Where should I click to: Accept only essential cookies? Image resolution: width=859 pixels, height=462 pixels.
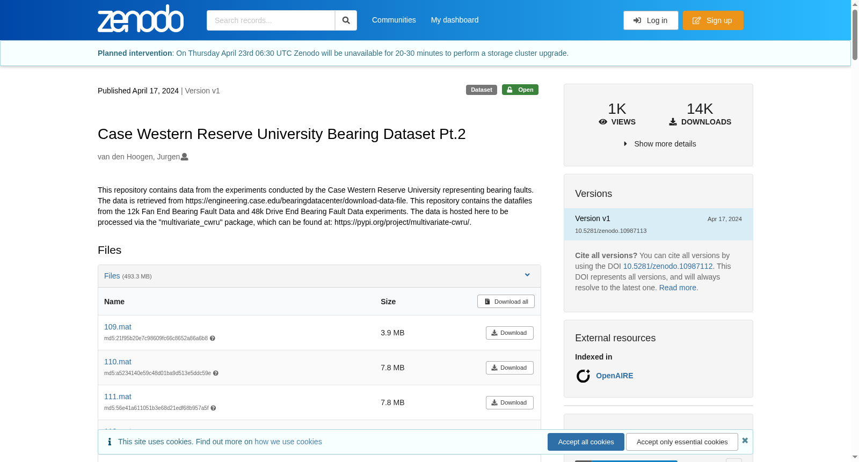coord(682,442)
